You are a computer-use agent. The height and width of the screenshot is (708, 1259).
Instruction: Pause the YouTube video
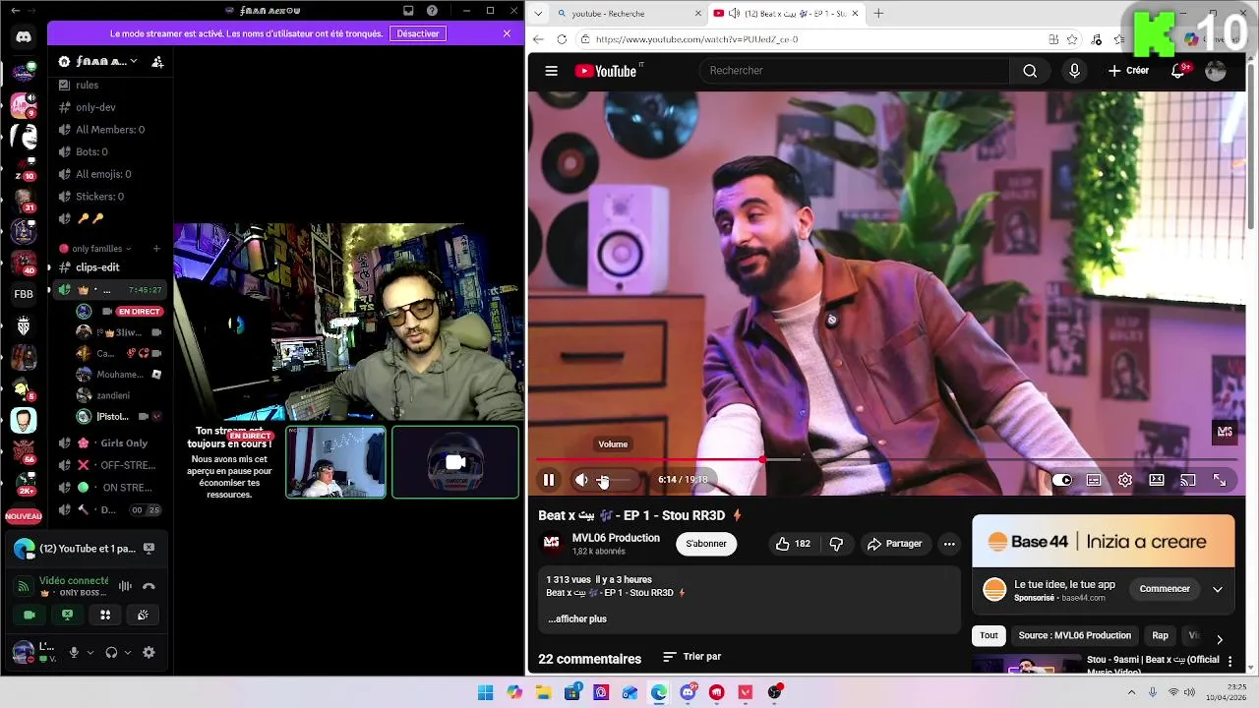point(549,480)
